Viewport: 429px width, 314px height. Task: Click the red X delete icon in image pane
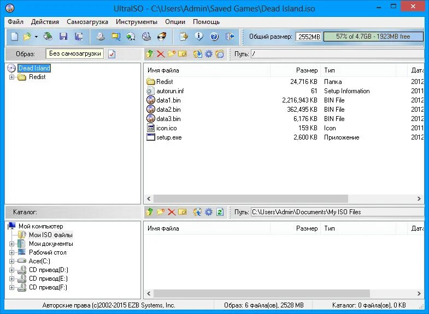161,54
